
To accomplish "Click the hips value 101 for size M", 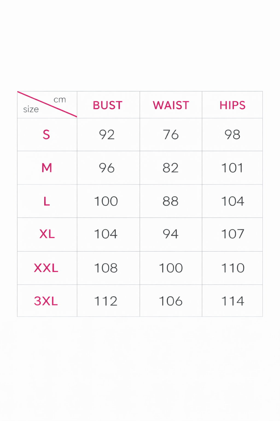I will coord(232,168).
